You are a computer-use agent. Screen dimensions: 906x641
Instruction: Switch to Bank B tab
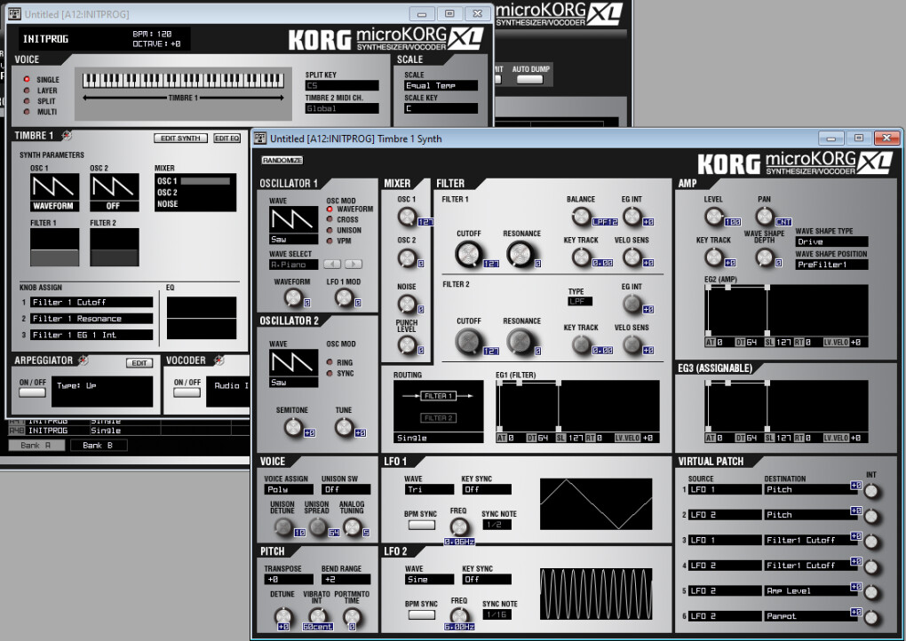pyautogui.click(x=99, y=445)
